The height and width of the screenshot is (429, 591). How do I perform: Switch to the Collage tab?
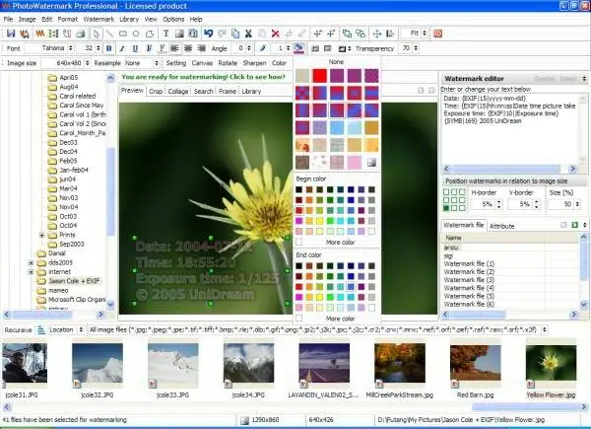(178, 92)
